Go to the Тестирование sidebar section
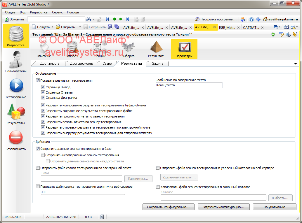 coord(16,88)
